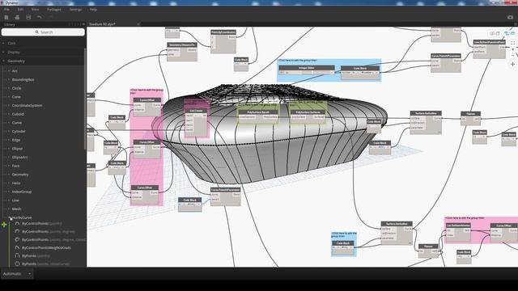This screenshot has height=291, width=518.
Task: Click the icon for ByPoints (points)
Action: click(17, 255)
